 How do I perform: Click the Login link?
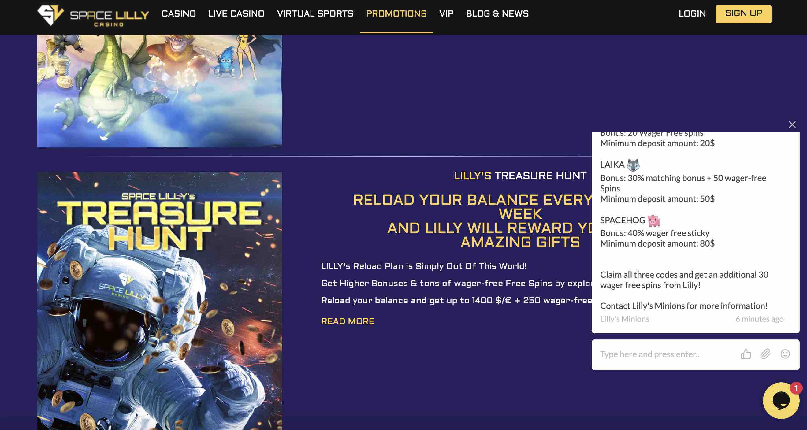(692, 14)
